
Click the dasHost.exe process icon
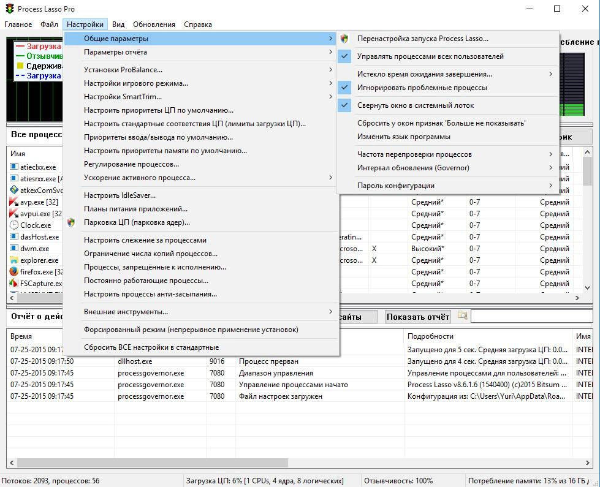[x=13, y=236]
